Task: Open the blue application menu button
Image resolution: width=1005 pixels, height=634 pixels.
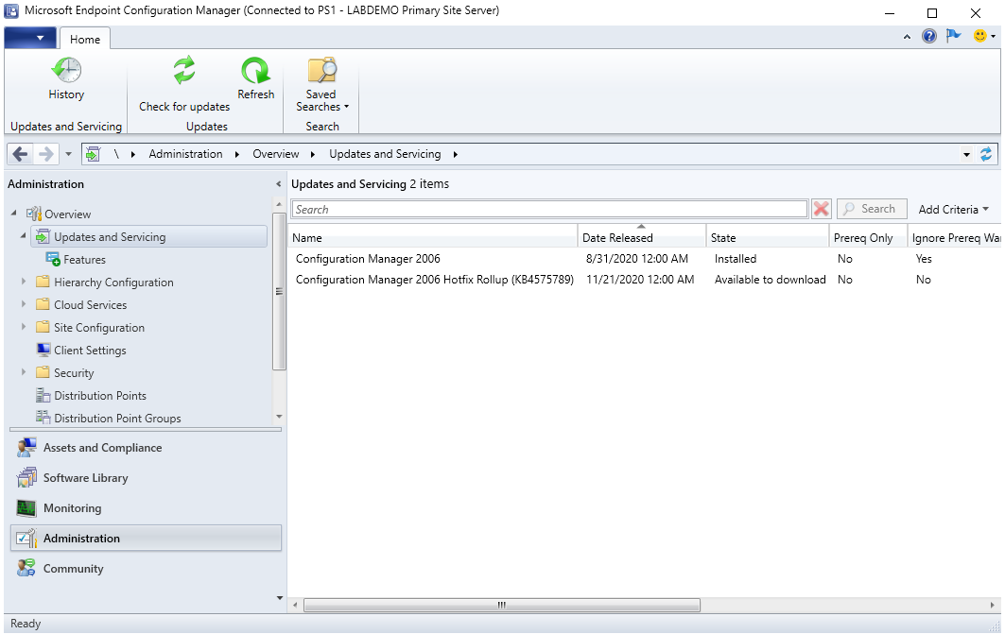Action: click(30, 39)
